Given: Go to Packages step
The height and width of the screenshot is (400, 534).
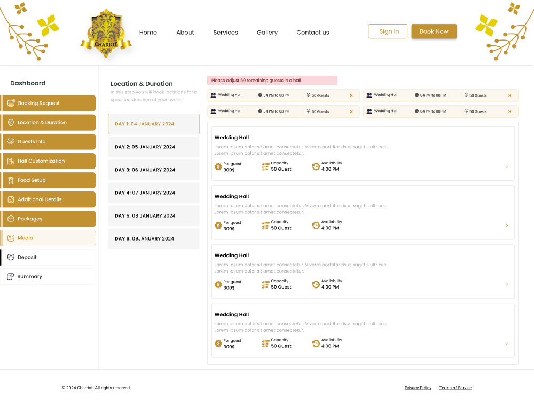Looking at the screenshot, I should pos(48,219).
